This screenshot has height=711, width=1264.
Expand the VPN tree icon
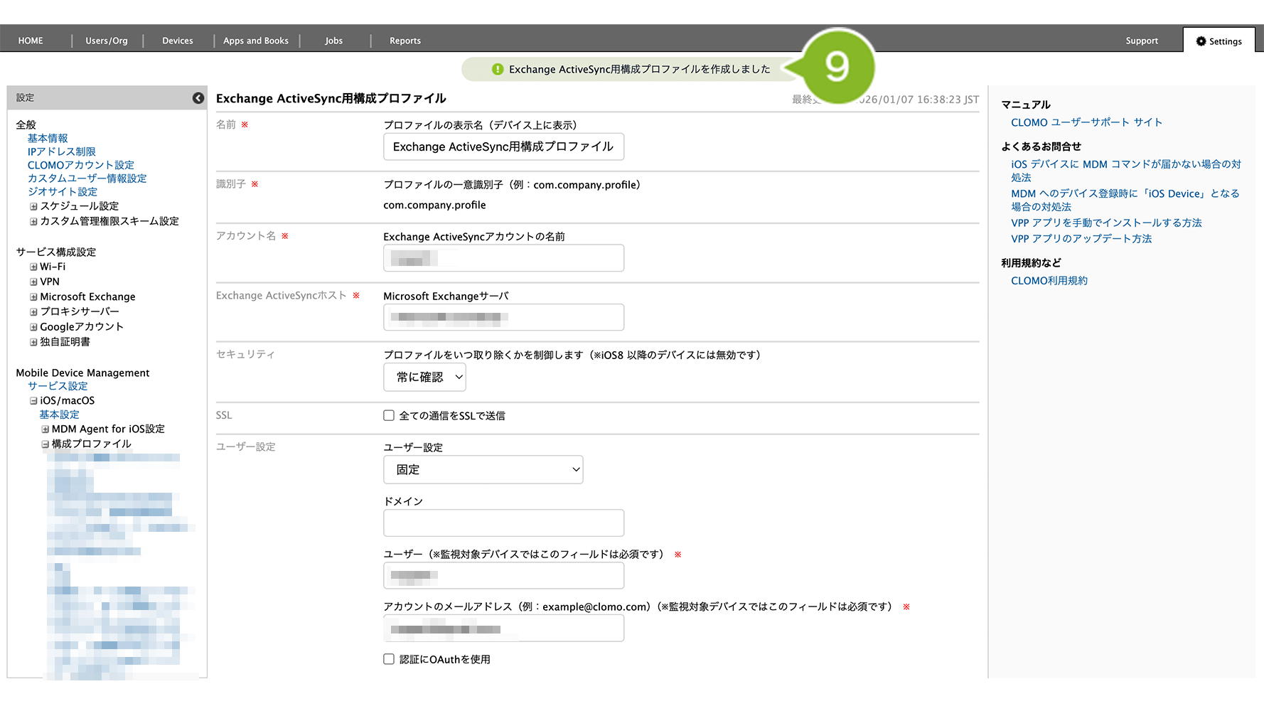33,282
